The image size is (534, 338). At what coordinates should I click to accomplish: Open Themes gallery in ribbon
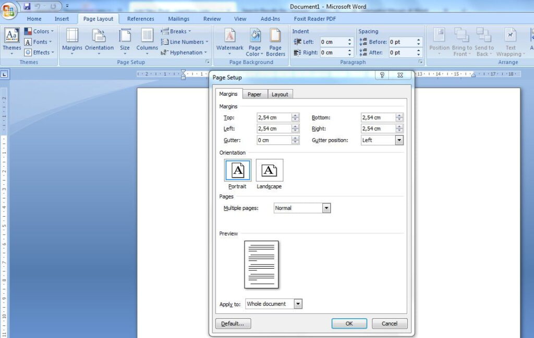coord(12,41)
